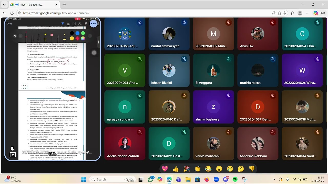Click mute indicator on Anas Dw tile
This screenshot has height=184, width=328.
click(273, 22)
